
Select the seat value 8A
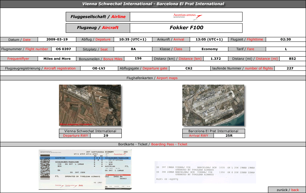coord(133,49)
